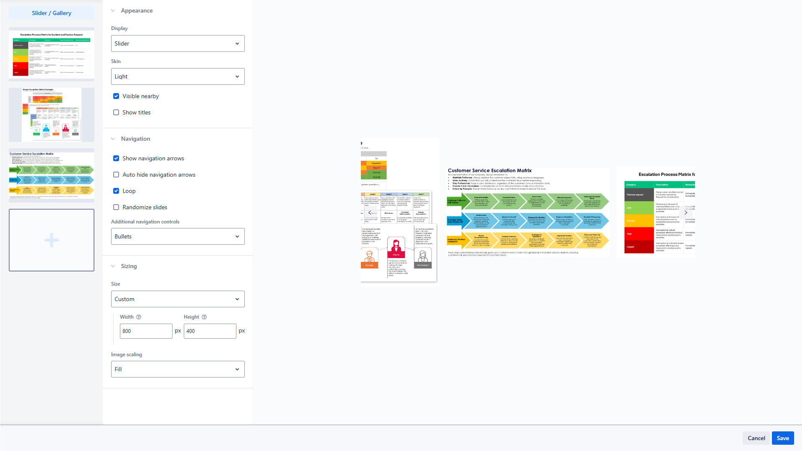The image size is (802, 451).
Task: Open the Image scaling Fill dropdown
Action: pos(178,369)
